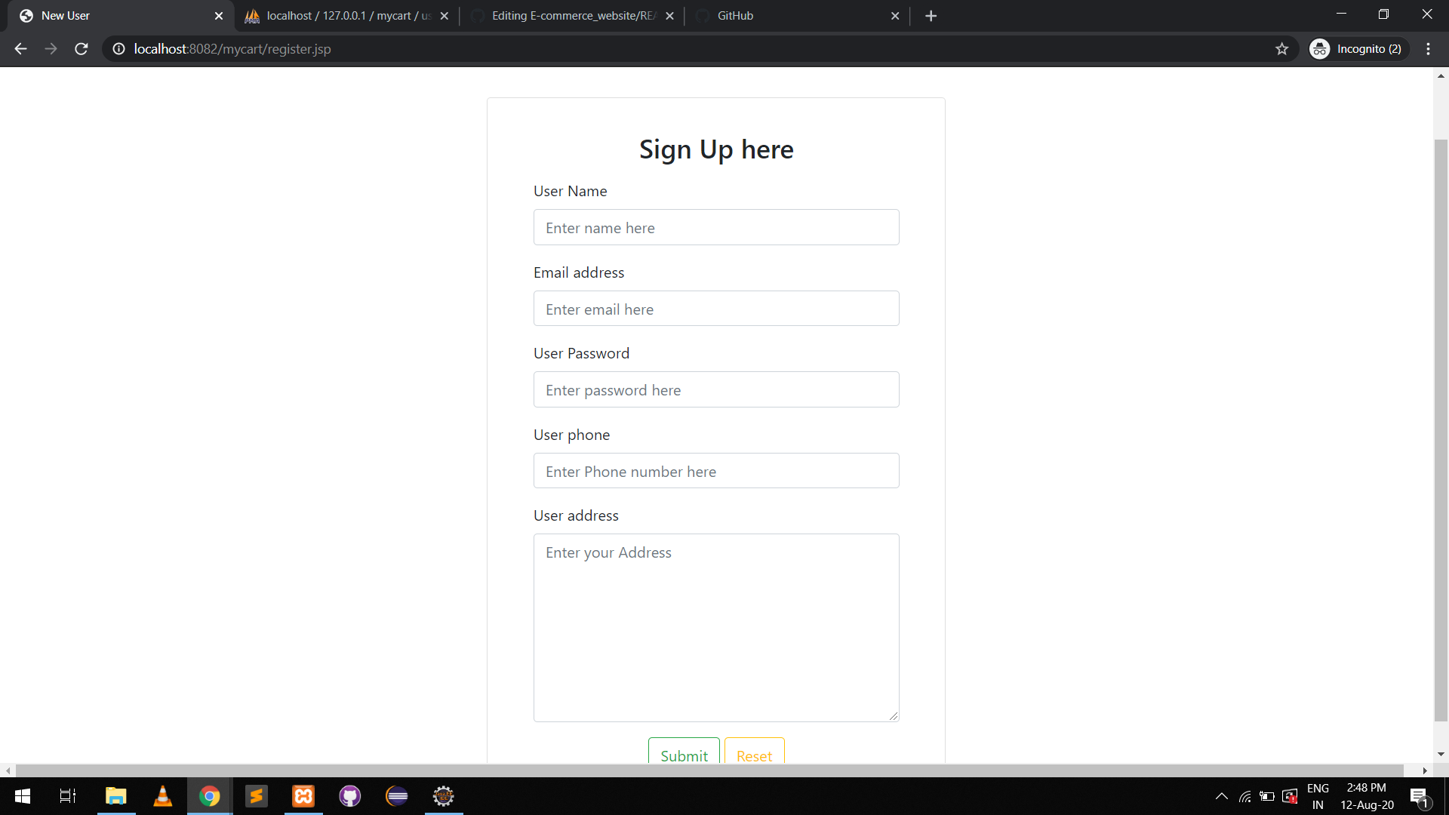Click into the Enter your Address textarea
The height and width of the screenshot is (815, 1449).
(715, 627)
